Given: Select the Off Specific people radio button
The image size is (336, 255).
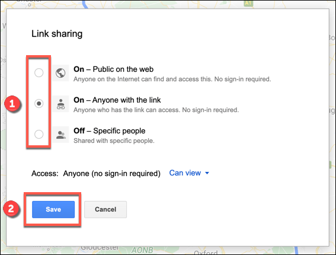Looking at the screenshot, I should 39,134.
